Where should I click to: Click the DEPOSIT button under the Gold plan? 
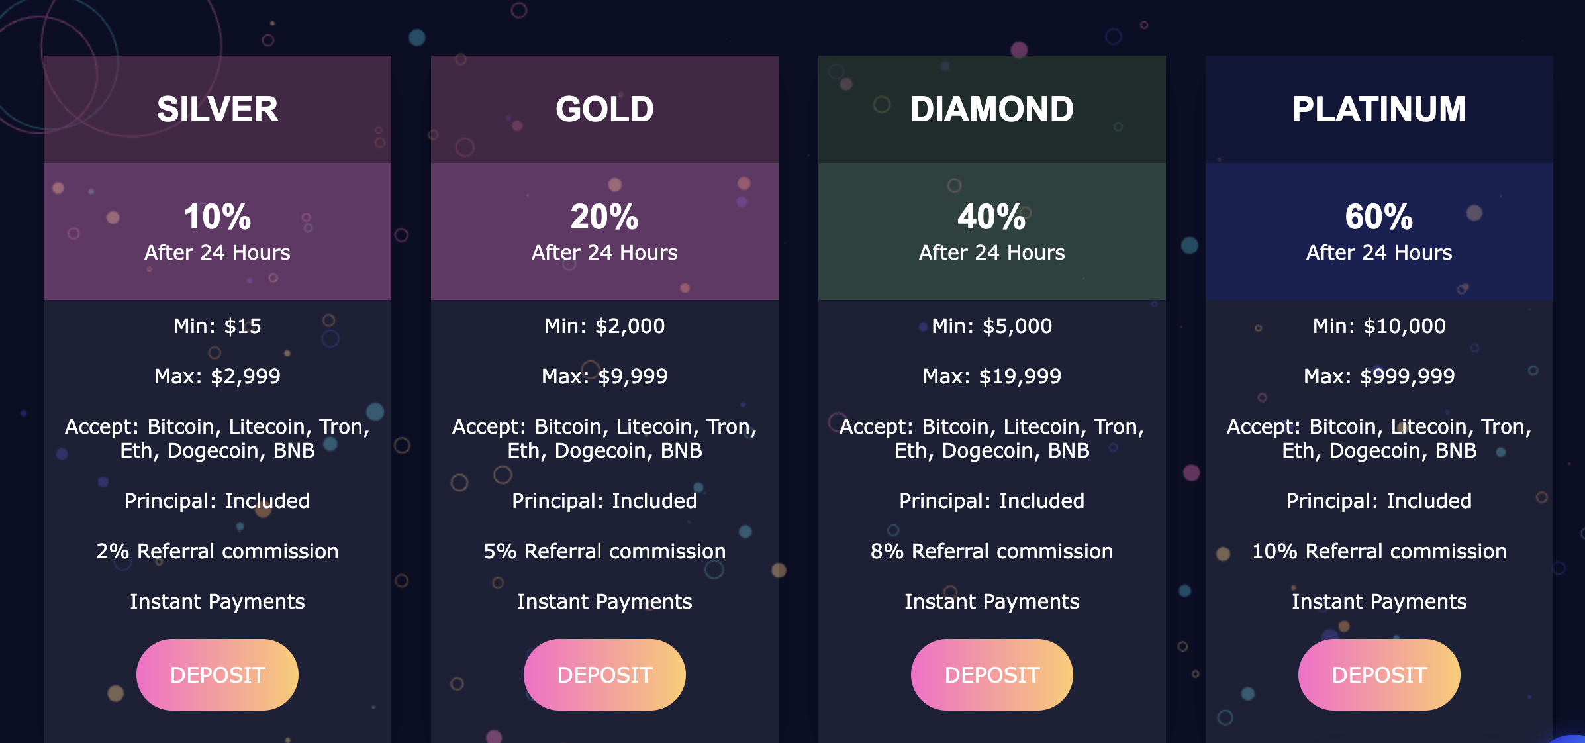pos(604,675)
